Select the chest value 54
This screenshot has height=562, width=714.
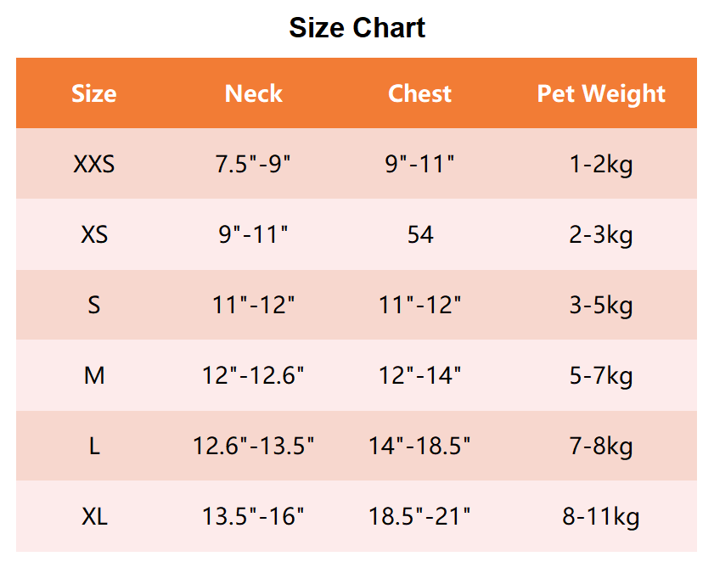tap(419, 234)
